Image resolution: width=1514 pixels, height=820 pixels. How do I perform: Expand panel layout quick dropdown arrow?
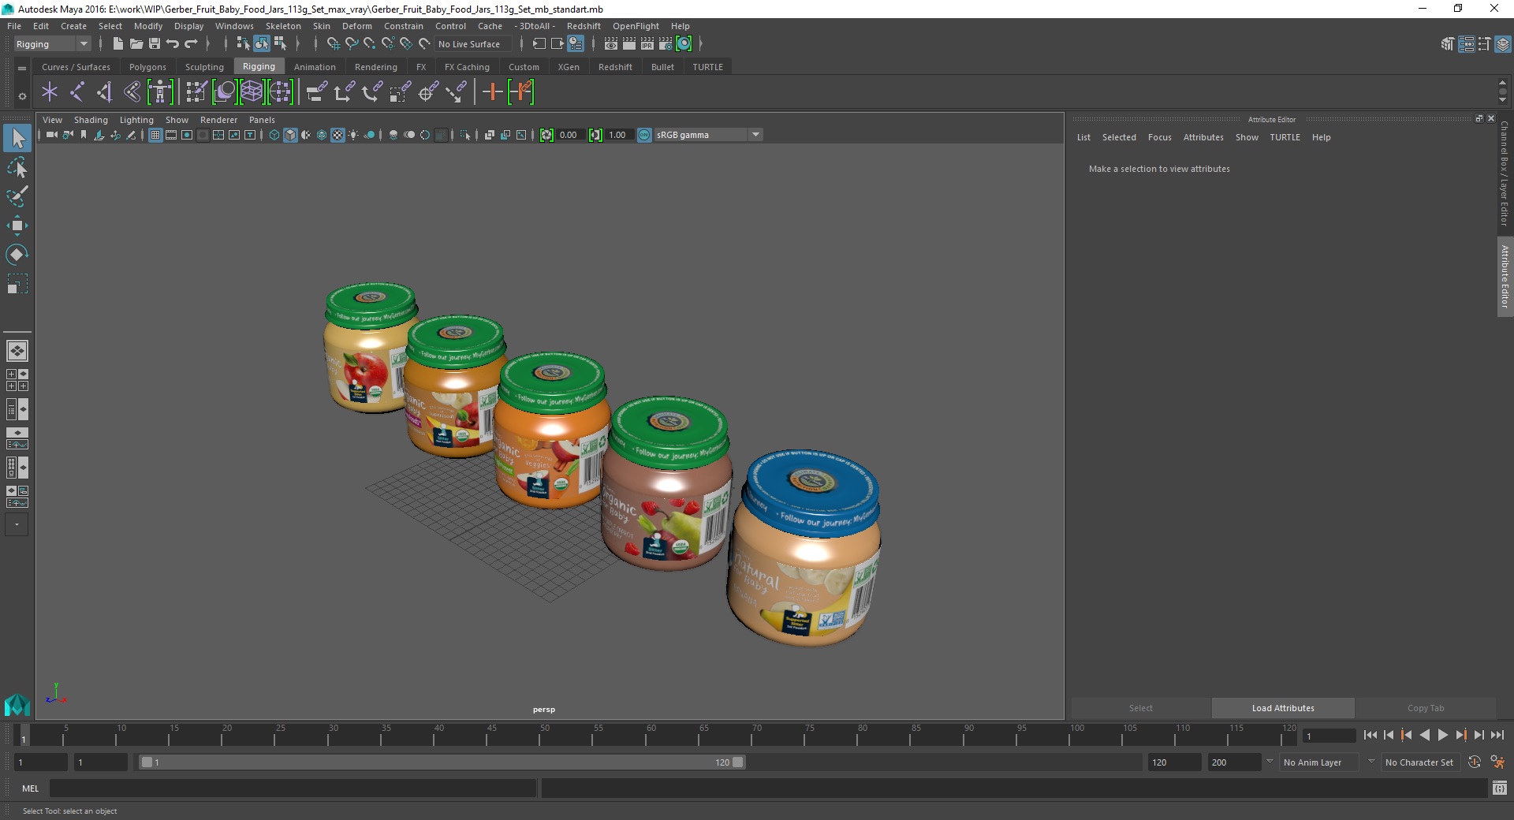click(17, 524)
